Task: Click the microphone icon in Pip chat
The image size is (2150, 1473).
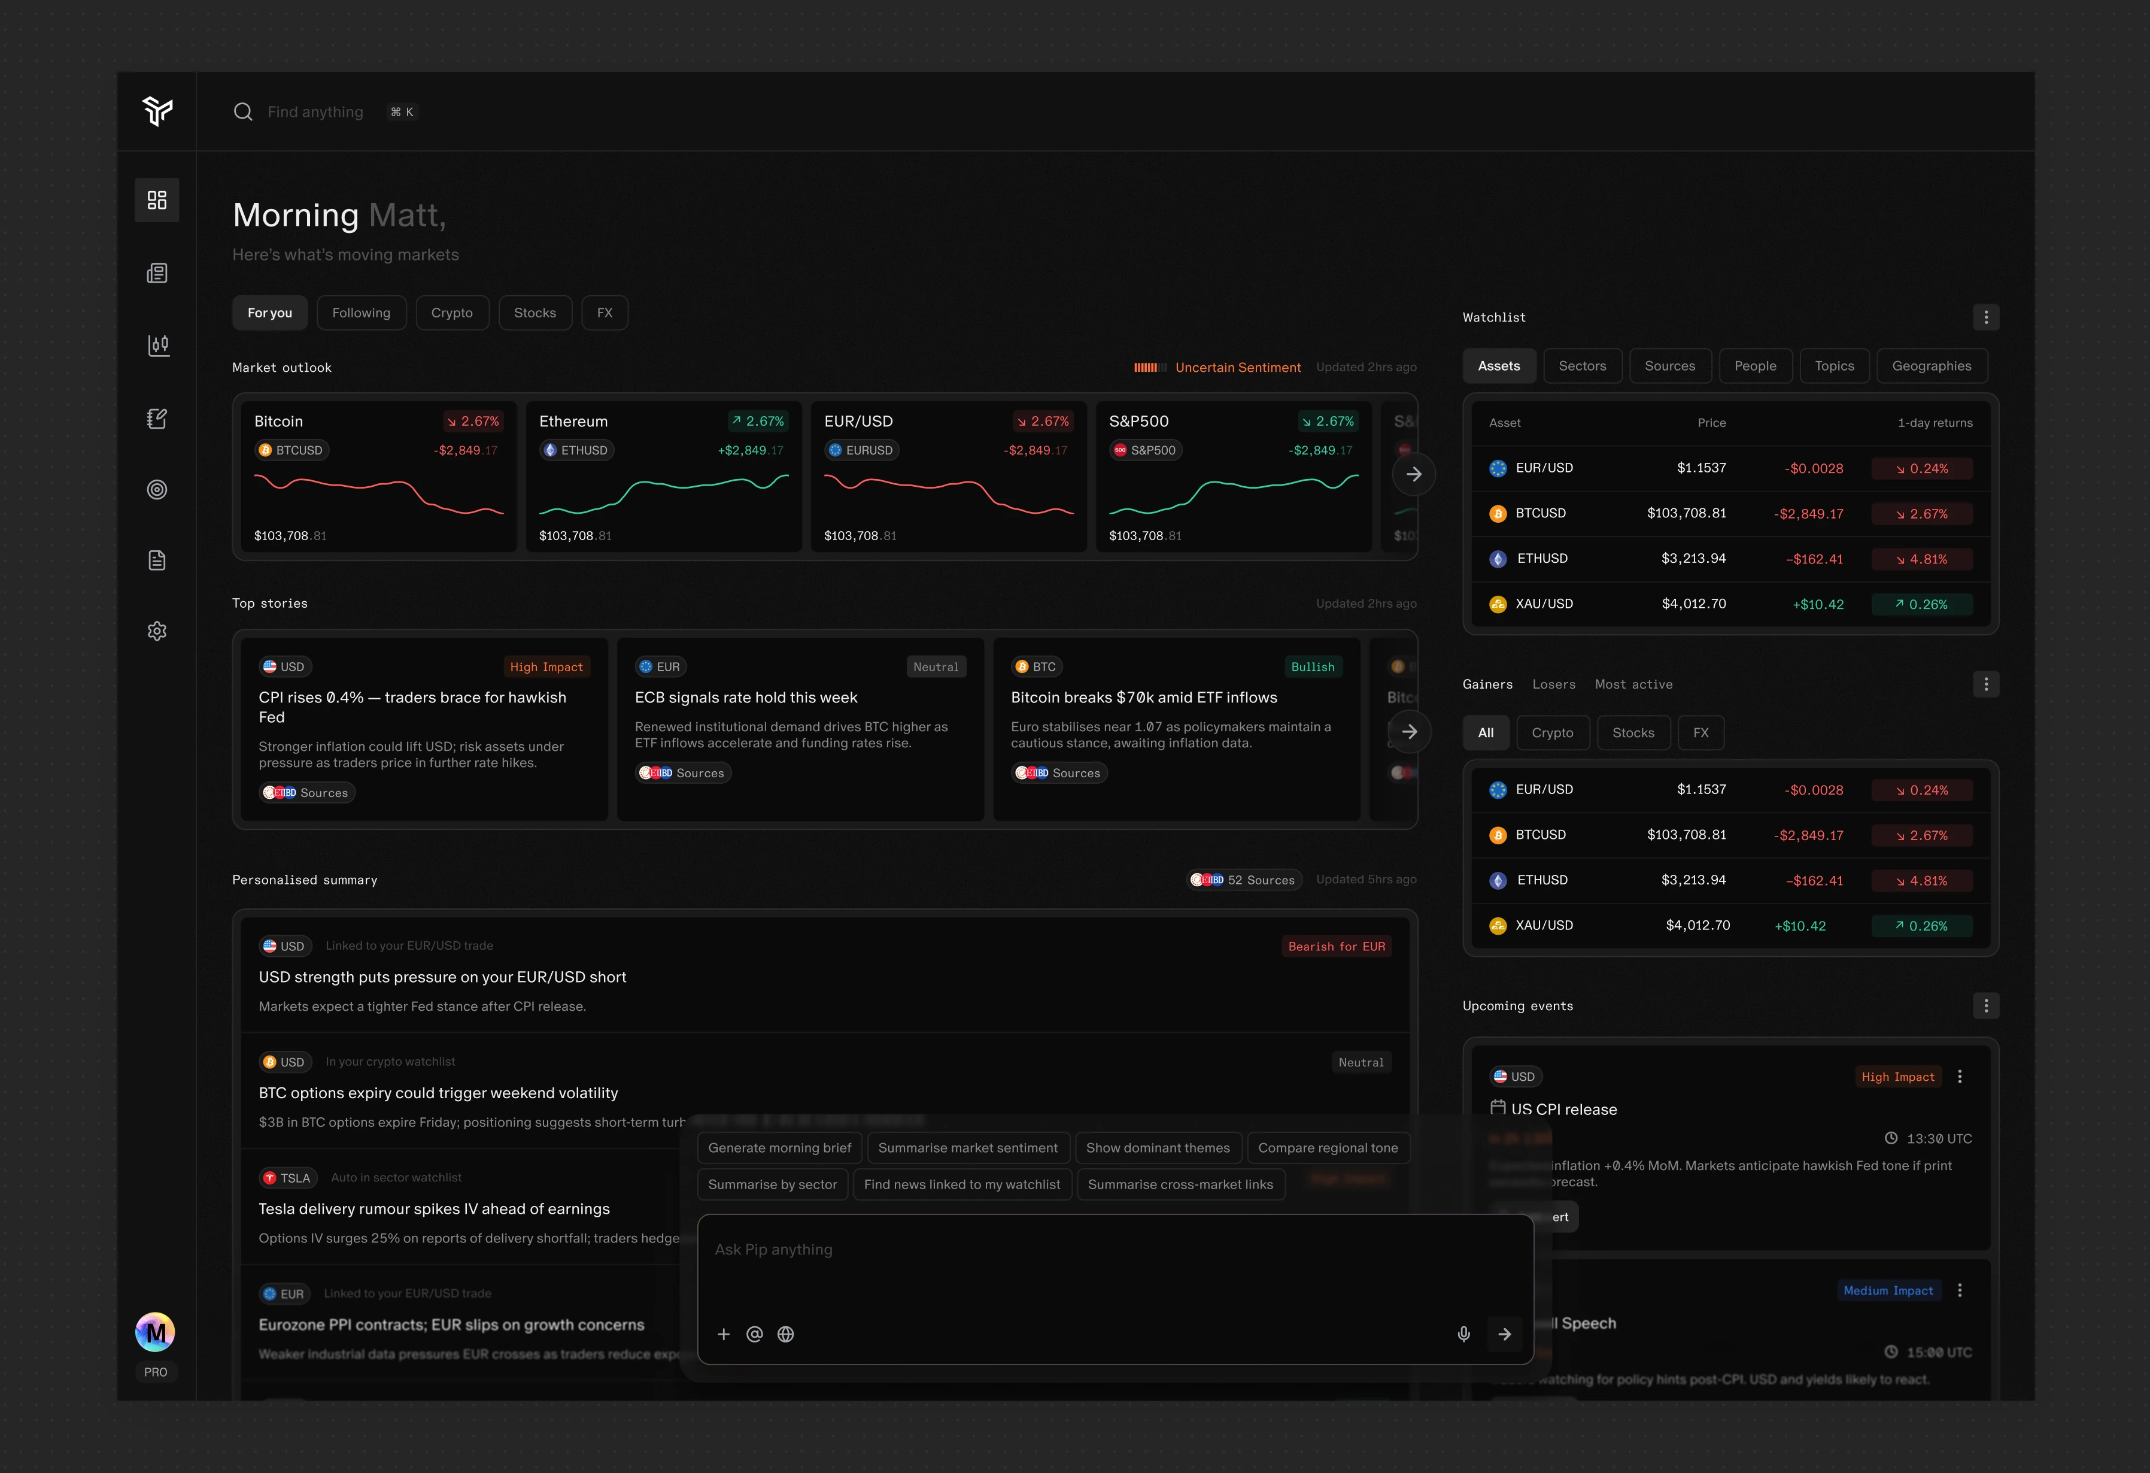Action: click(1463, 1334)
